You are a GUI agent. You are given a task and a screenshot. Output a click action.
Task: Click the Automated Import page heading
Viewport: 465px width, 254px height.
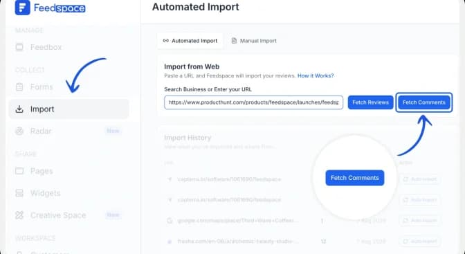[x=196, y=7]
